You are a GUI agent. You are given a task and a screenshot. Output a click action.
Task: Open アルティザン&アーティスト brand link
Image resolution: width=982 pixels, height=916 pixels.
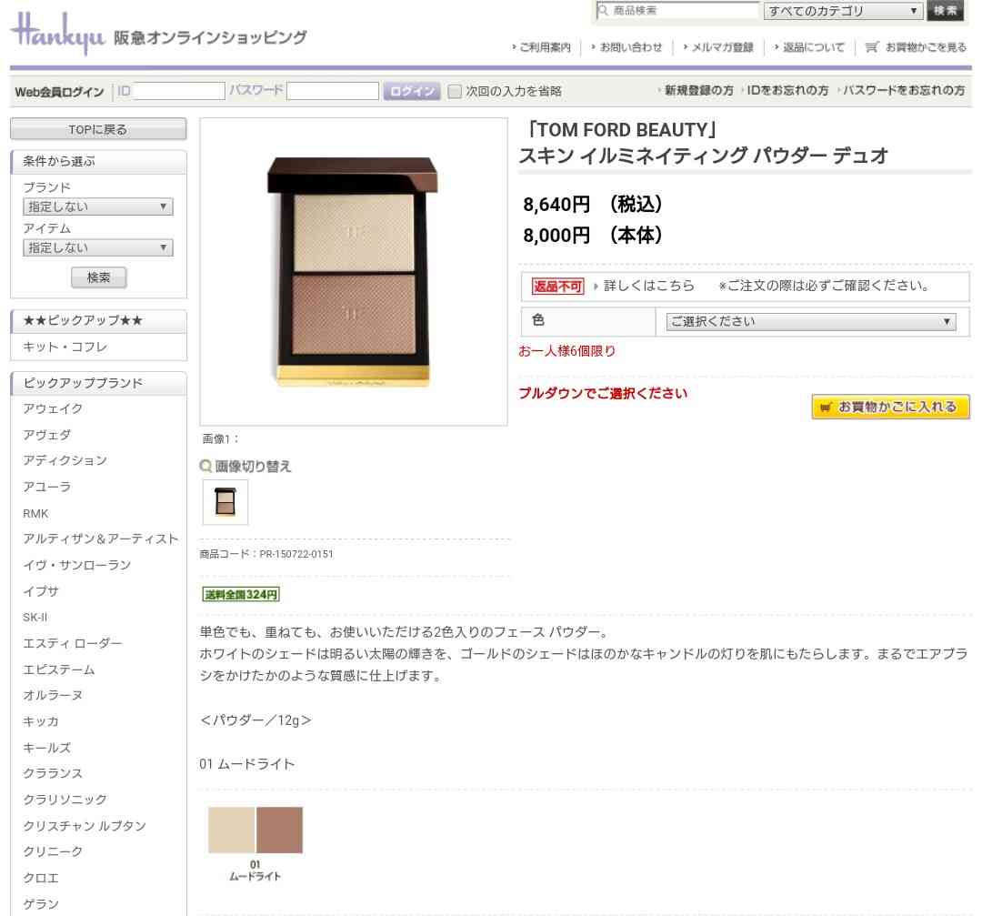pos(101,539)
